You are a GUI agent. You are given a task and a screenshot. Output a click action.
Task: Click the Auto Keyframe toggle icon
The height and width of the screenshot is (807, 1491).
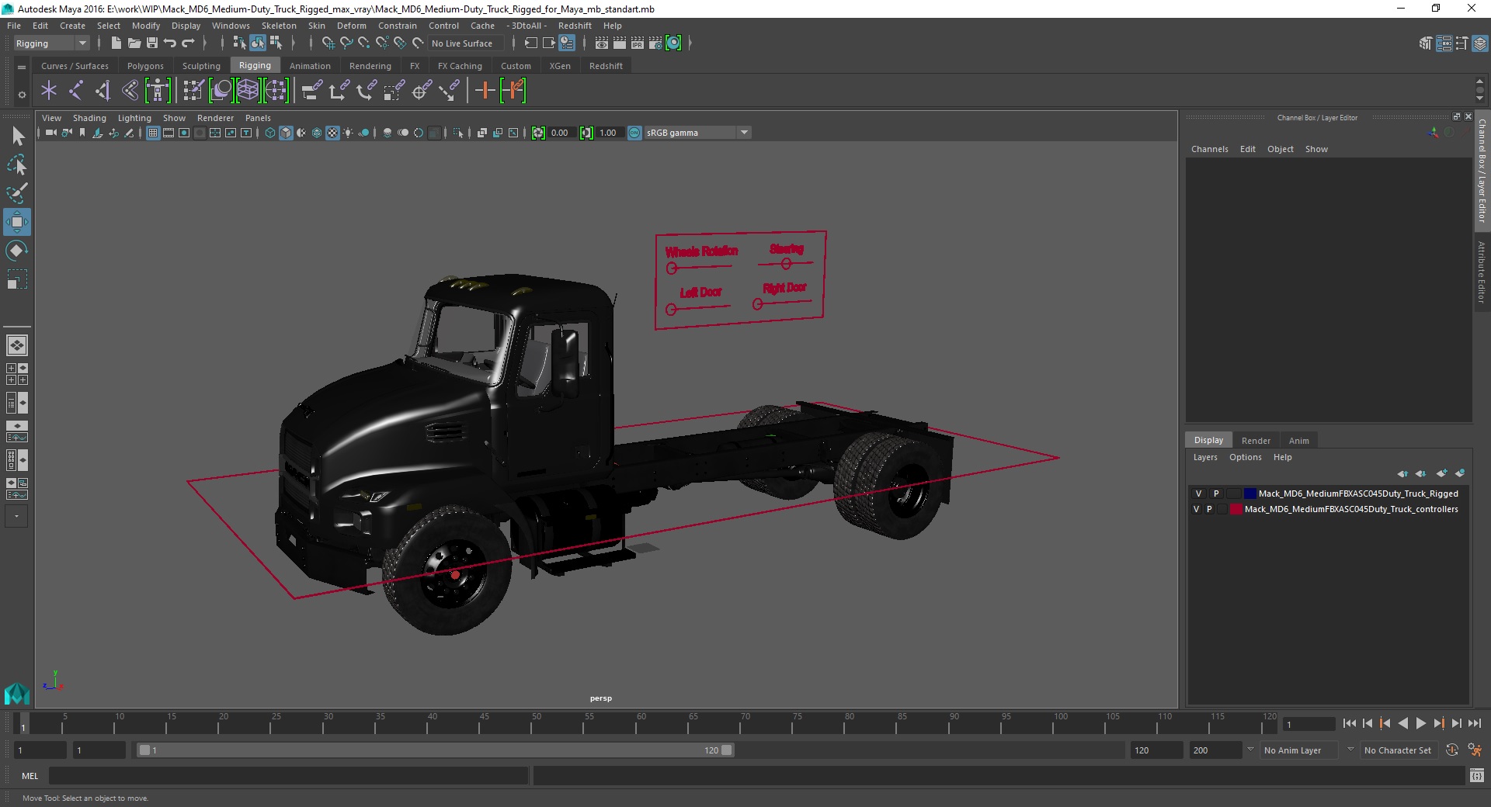pyautogui.click(x=1451, y=750)
